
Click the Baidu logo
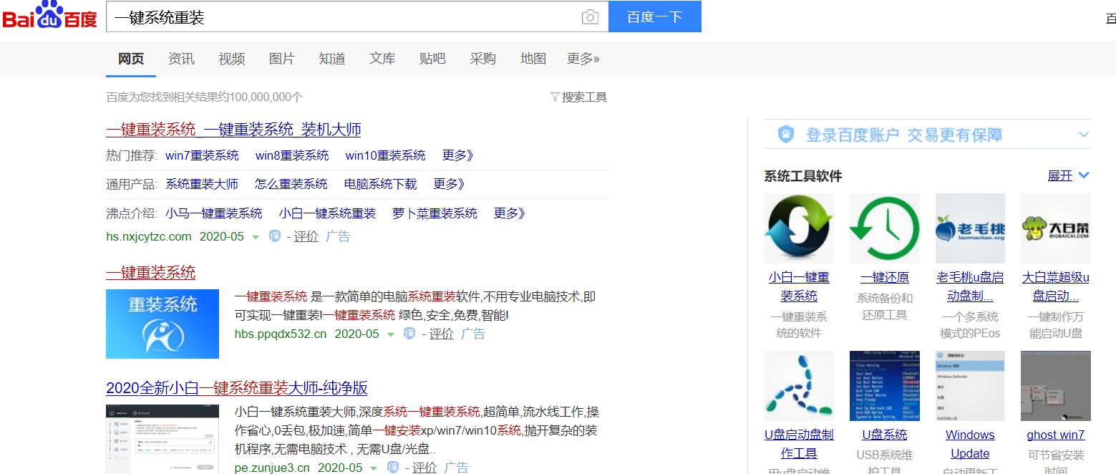pyautogui.click(x=49, y=15)
